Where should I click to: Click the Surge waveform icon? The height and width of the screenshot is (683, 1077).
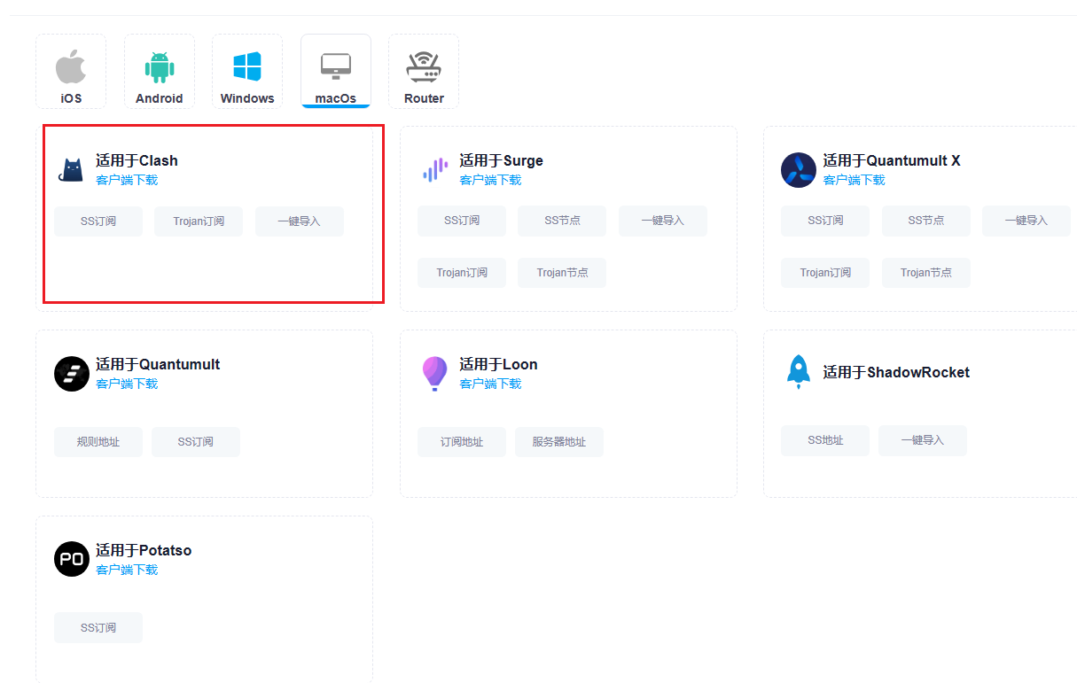pos(434,170)
